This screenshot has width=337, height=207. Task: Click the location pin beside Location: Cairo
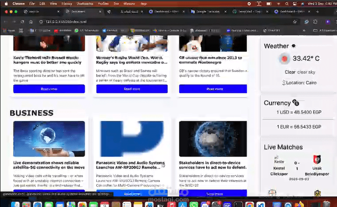(x=284, y=83)
